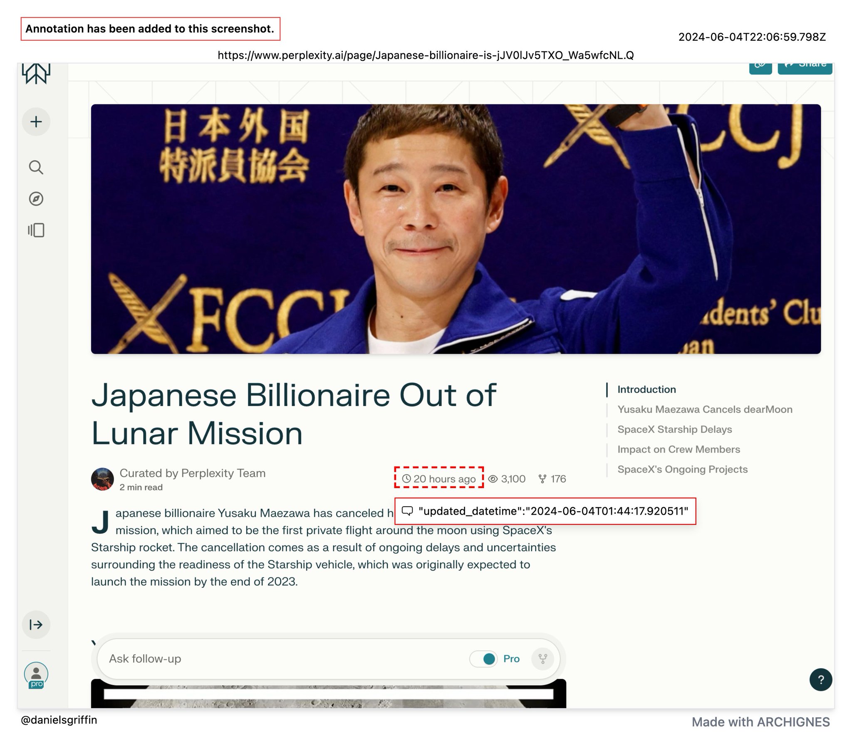Start a new thread with plus icon
The width and height of the screenshot is (852, 748).
point(36,122)
